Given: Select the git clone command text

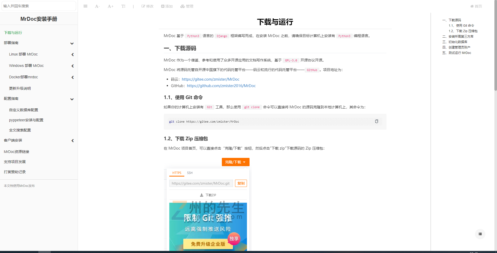Looking at the screenshot, I should 204,122.
